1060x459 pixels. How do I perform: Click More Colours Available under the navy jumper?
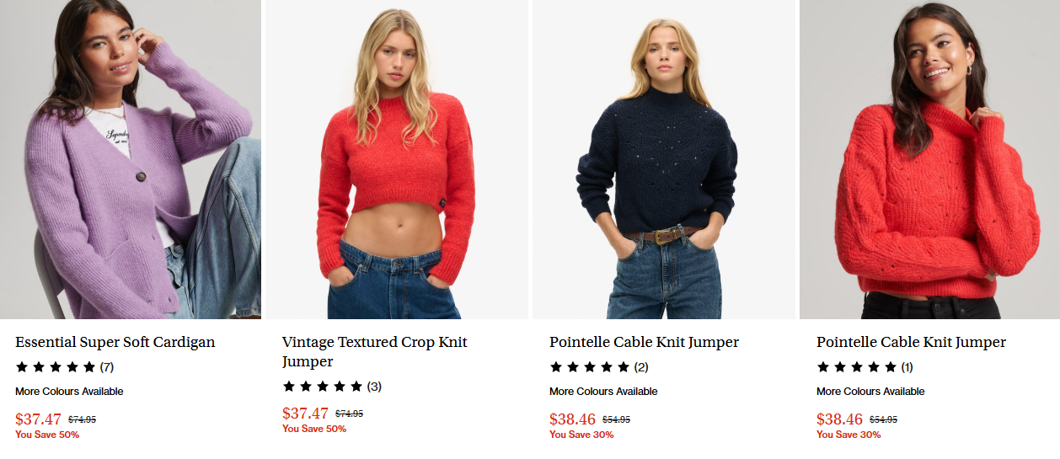coord(603,392)
